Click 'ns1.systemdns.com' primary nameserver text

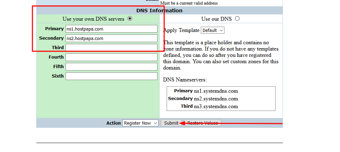[x=216, y=91]
